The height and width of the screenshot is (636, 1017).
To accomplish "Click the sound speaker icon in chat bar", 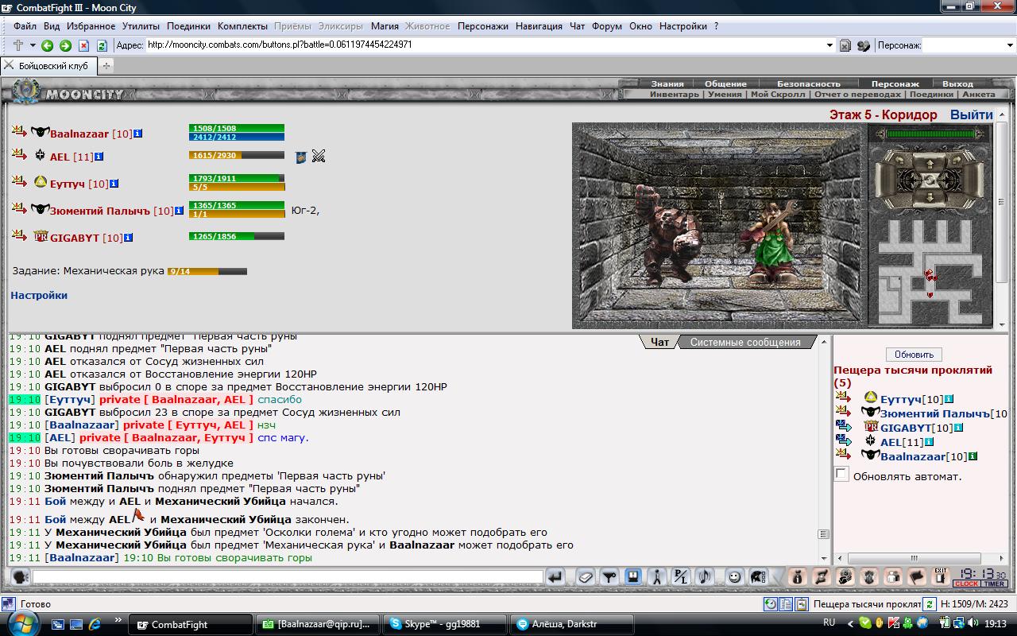I will point(704,577).
